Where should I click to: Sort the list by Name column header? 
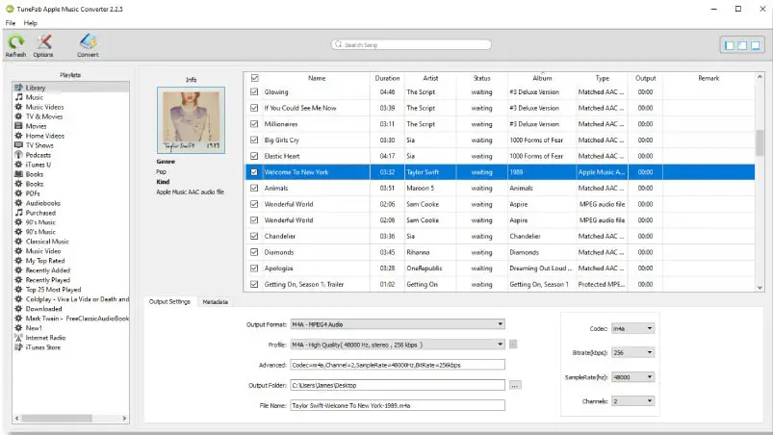point(317,78)
